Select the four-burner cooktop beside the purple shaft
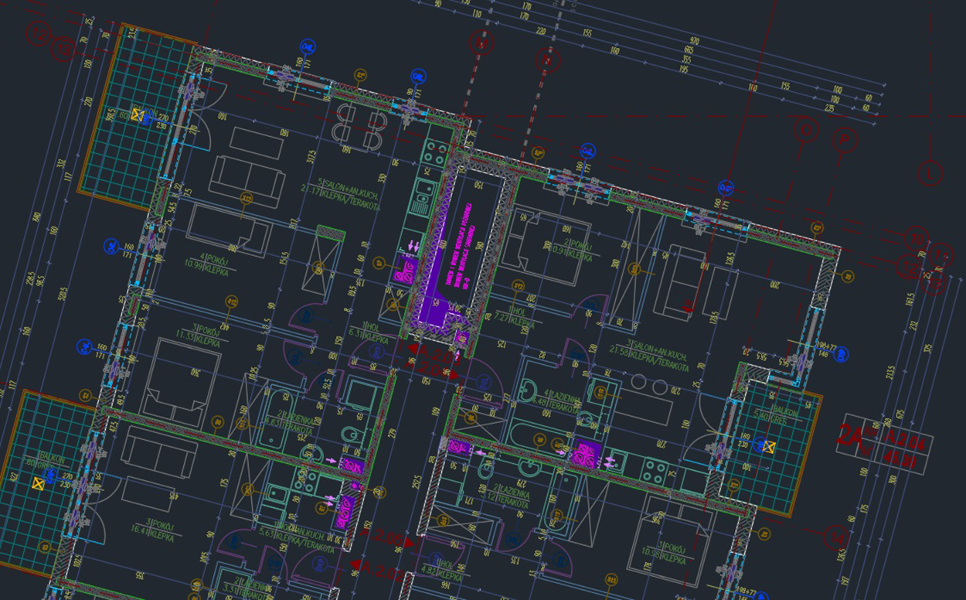The image size is (966, 600). (x=436, y=153)
